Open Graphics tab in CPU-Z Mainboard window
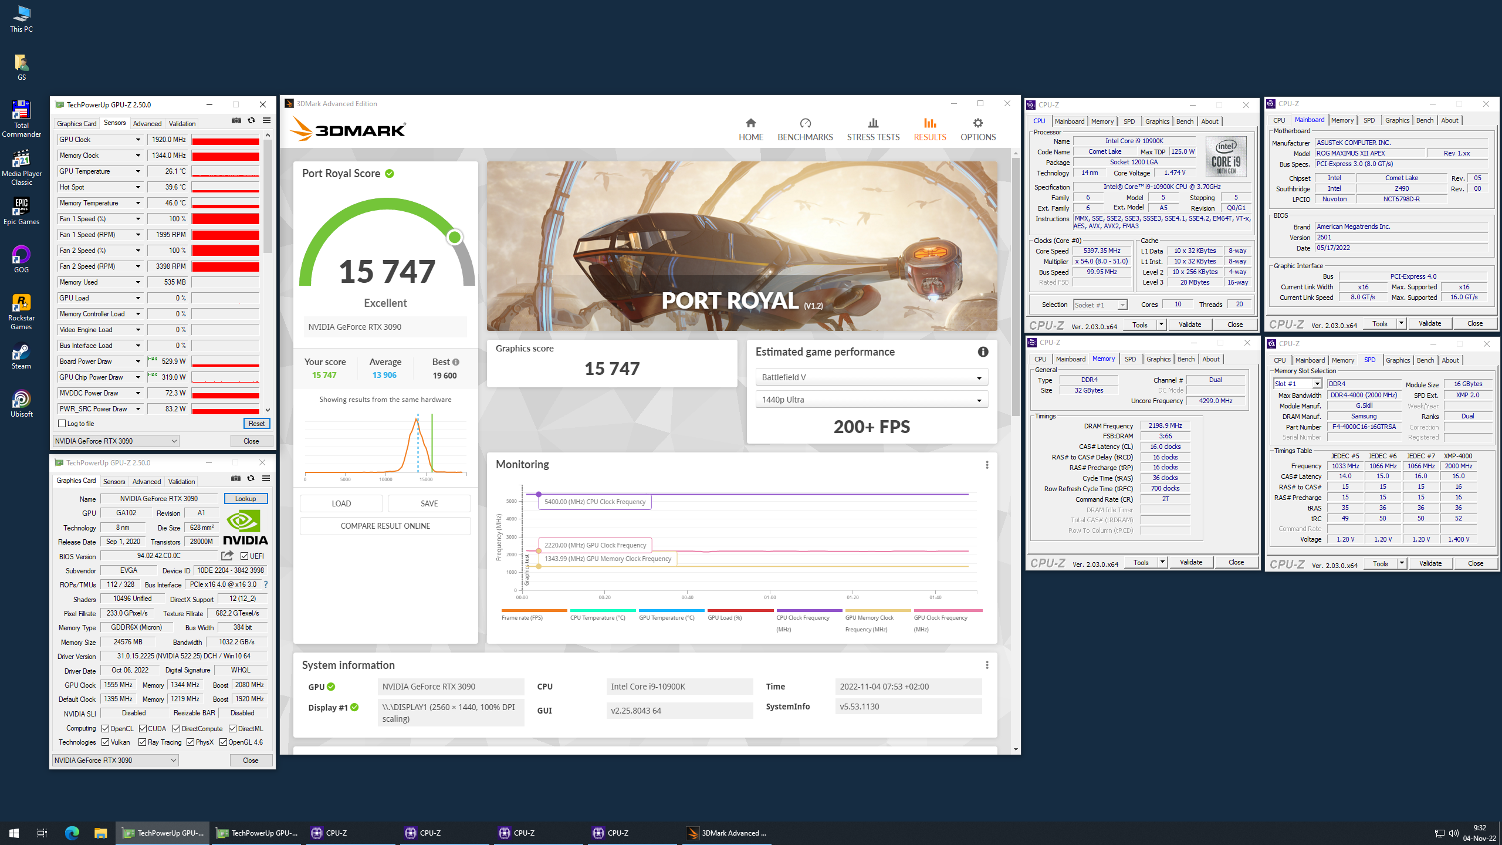Image resolution: width=1502 pixels, height=845 pixels. tap(1397, 120)
